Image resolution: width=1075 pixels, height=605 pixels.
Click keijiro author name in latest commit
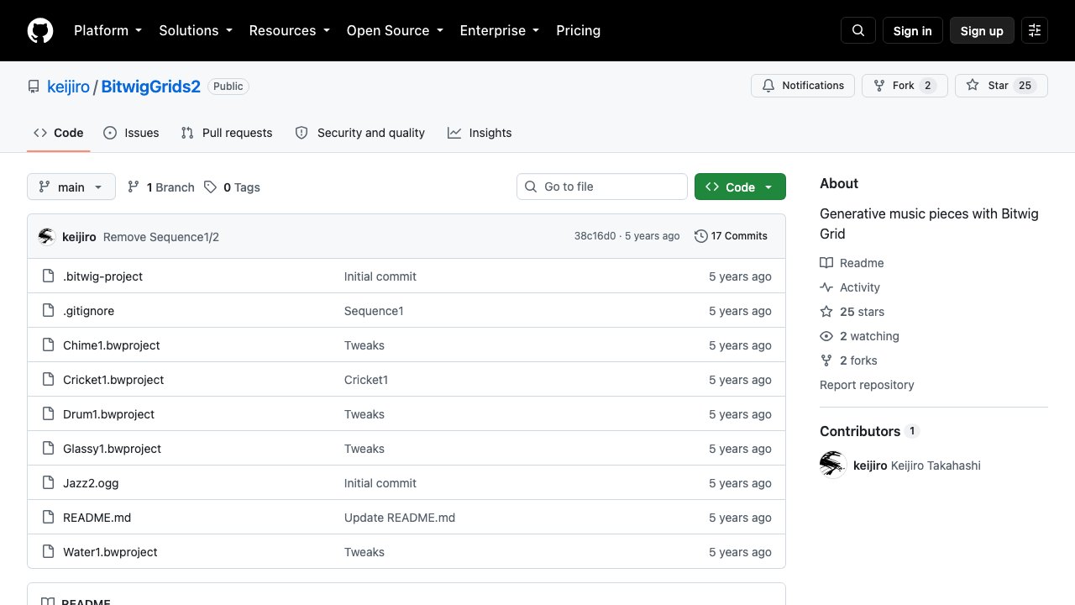pos(79,237)
